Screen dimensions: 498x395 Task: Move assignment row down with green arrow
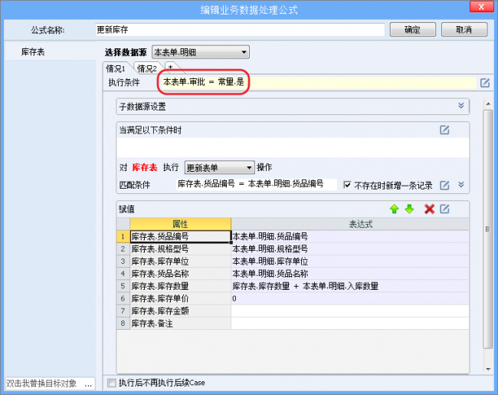pyautogui.click(x=409, y=209)
